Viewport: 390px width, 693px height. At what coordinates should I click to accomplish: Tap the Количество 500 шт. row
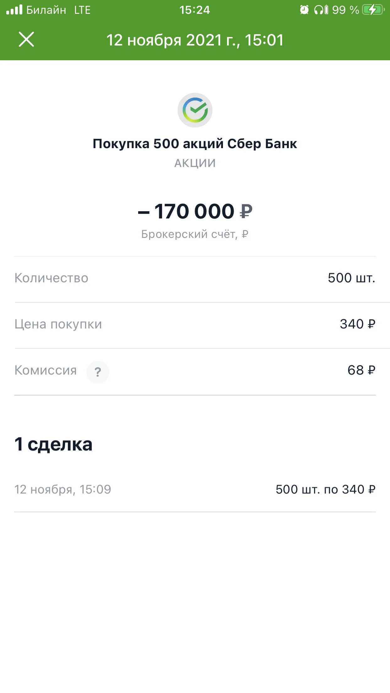(195, 278)
